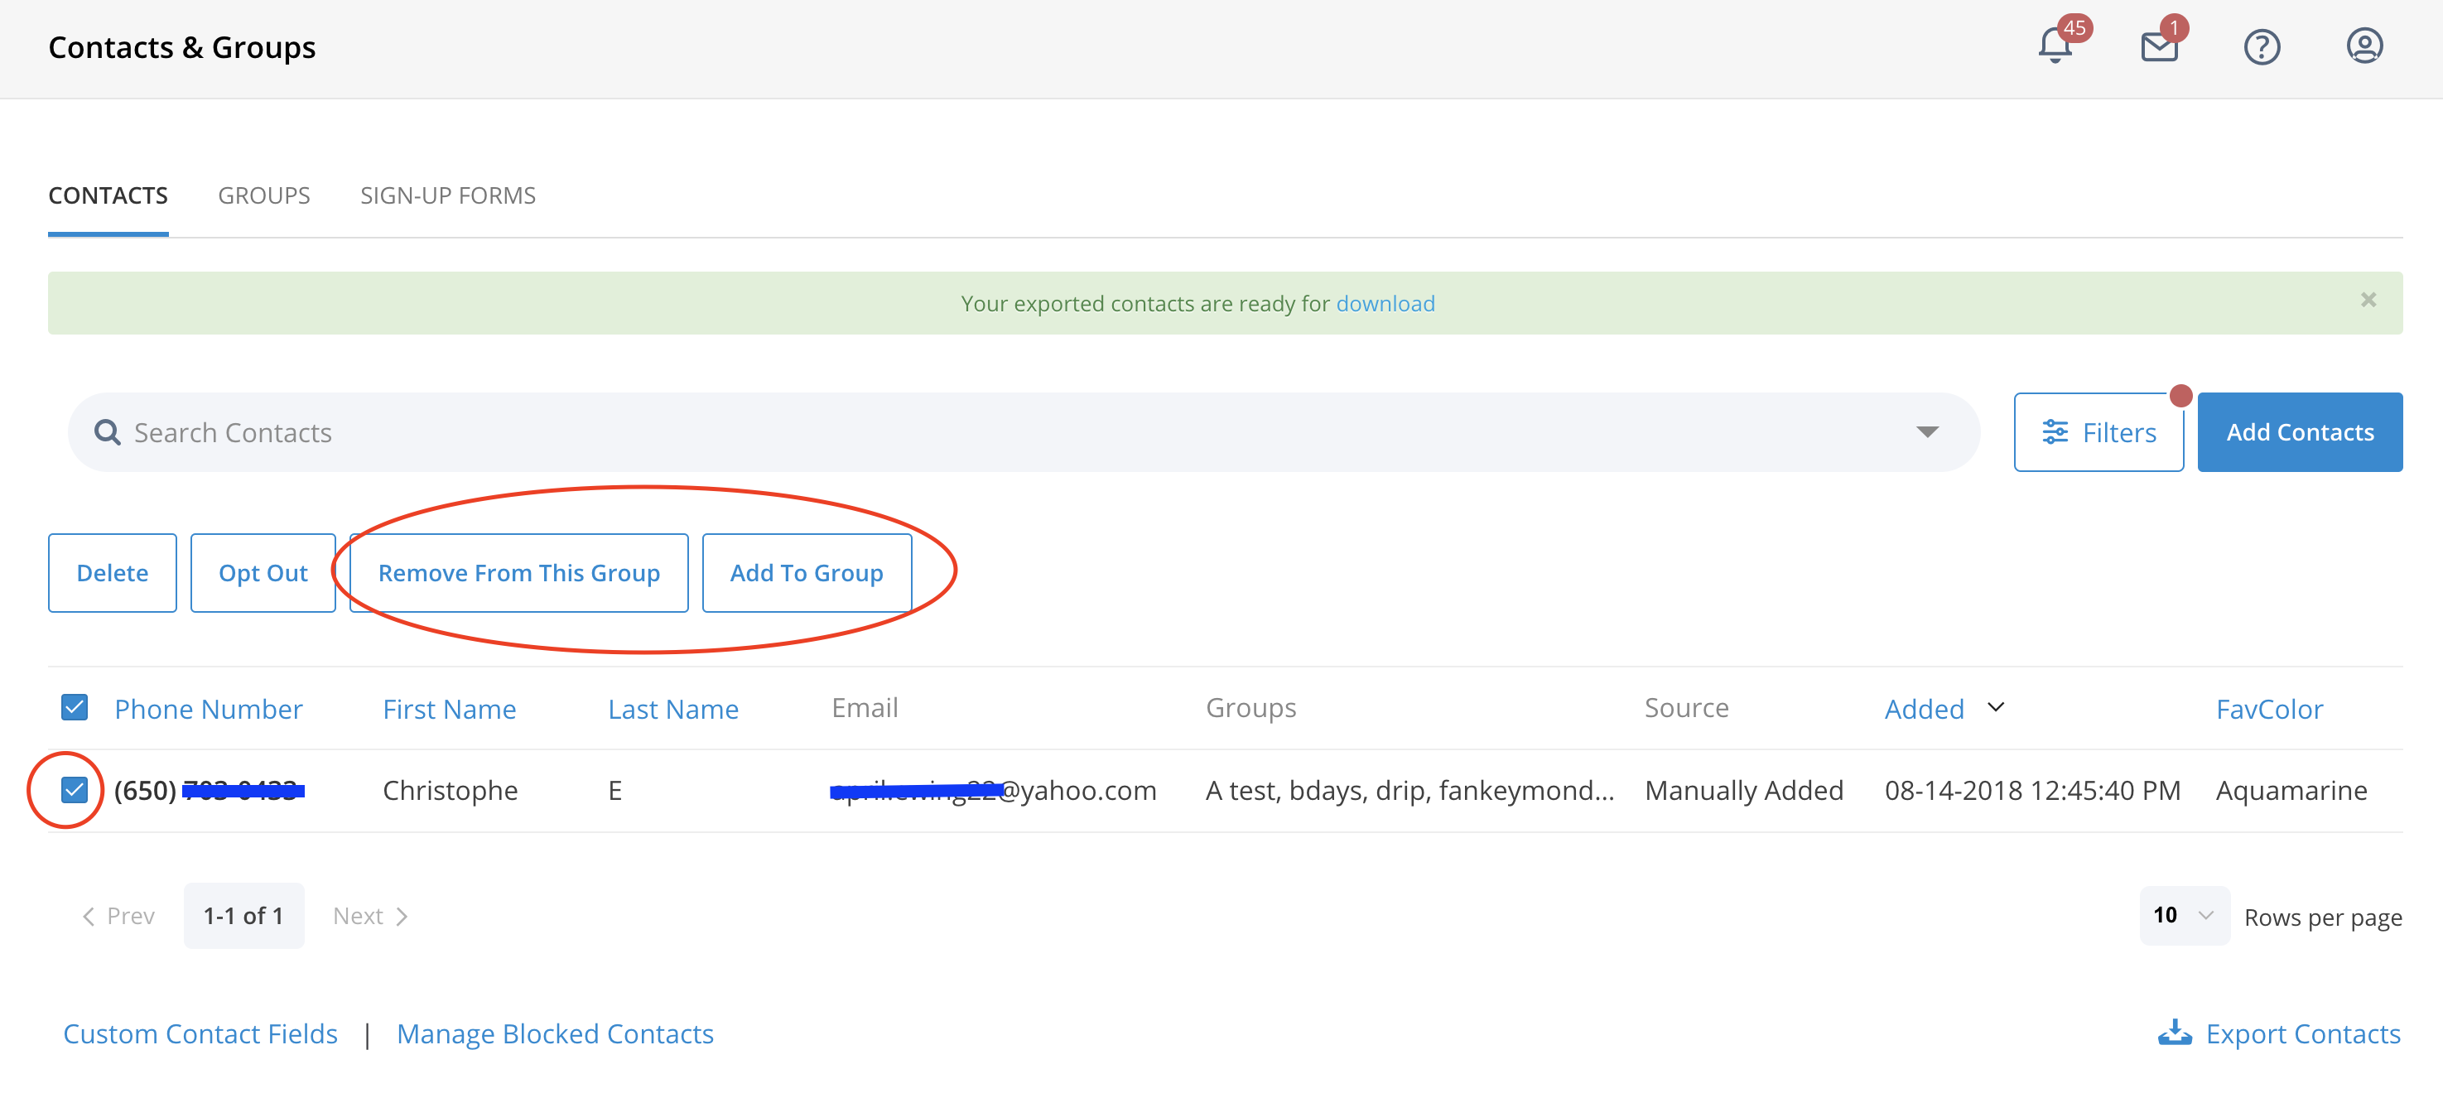
Task: Click the Add Contacts button
Action: pyautogui.click(x=2300, y=432)
